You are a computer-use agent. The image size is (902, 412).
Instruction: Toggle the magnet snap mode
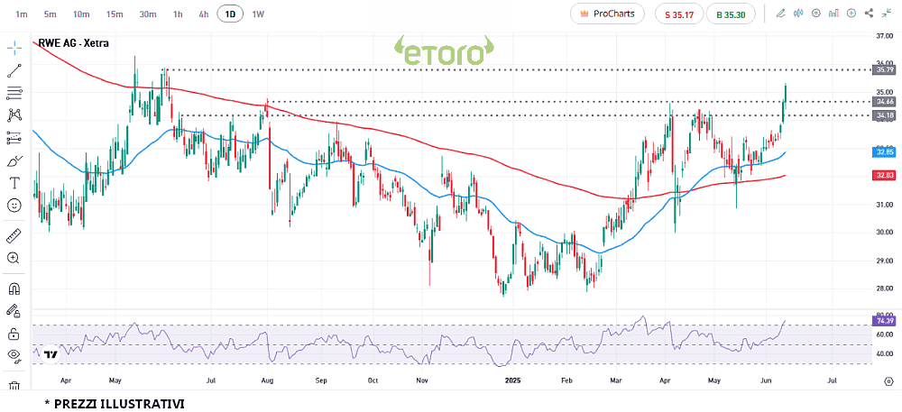(14, 288)
